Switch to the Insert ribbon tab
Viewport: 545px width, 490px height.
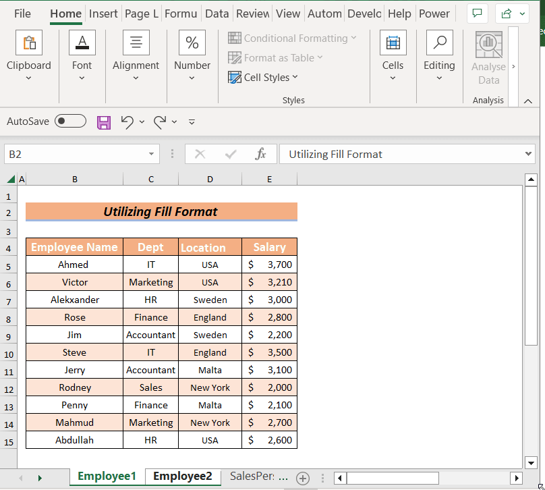coord(103,13)
